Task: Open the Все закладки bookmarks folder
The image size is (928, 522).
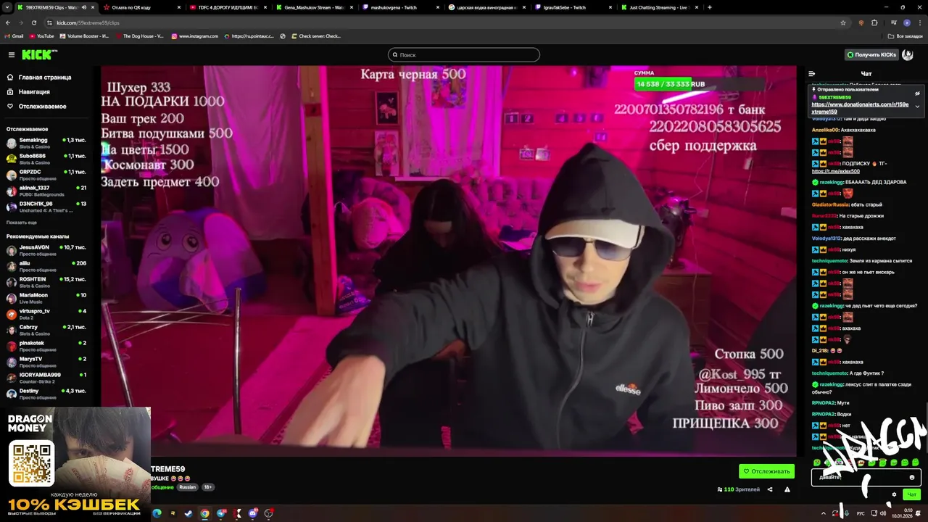Action: tap(906, 36)
